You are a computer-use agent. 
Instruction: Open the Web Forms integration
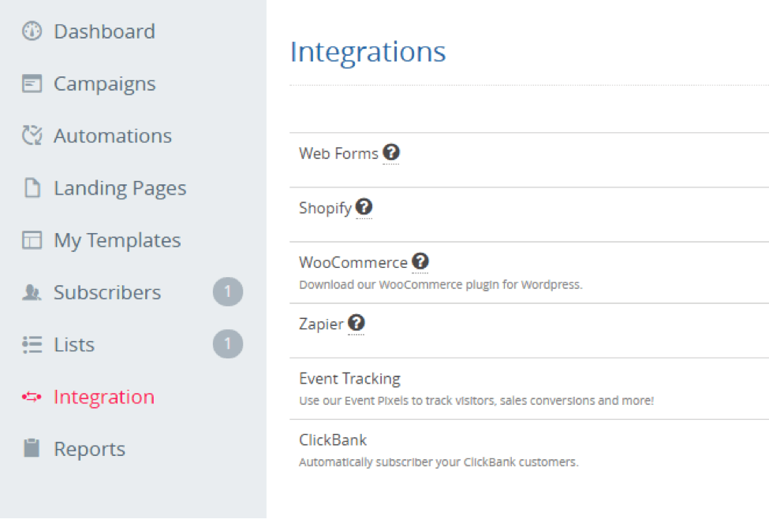point(339,154)
